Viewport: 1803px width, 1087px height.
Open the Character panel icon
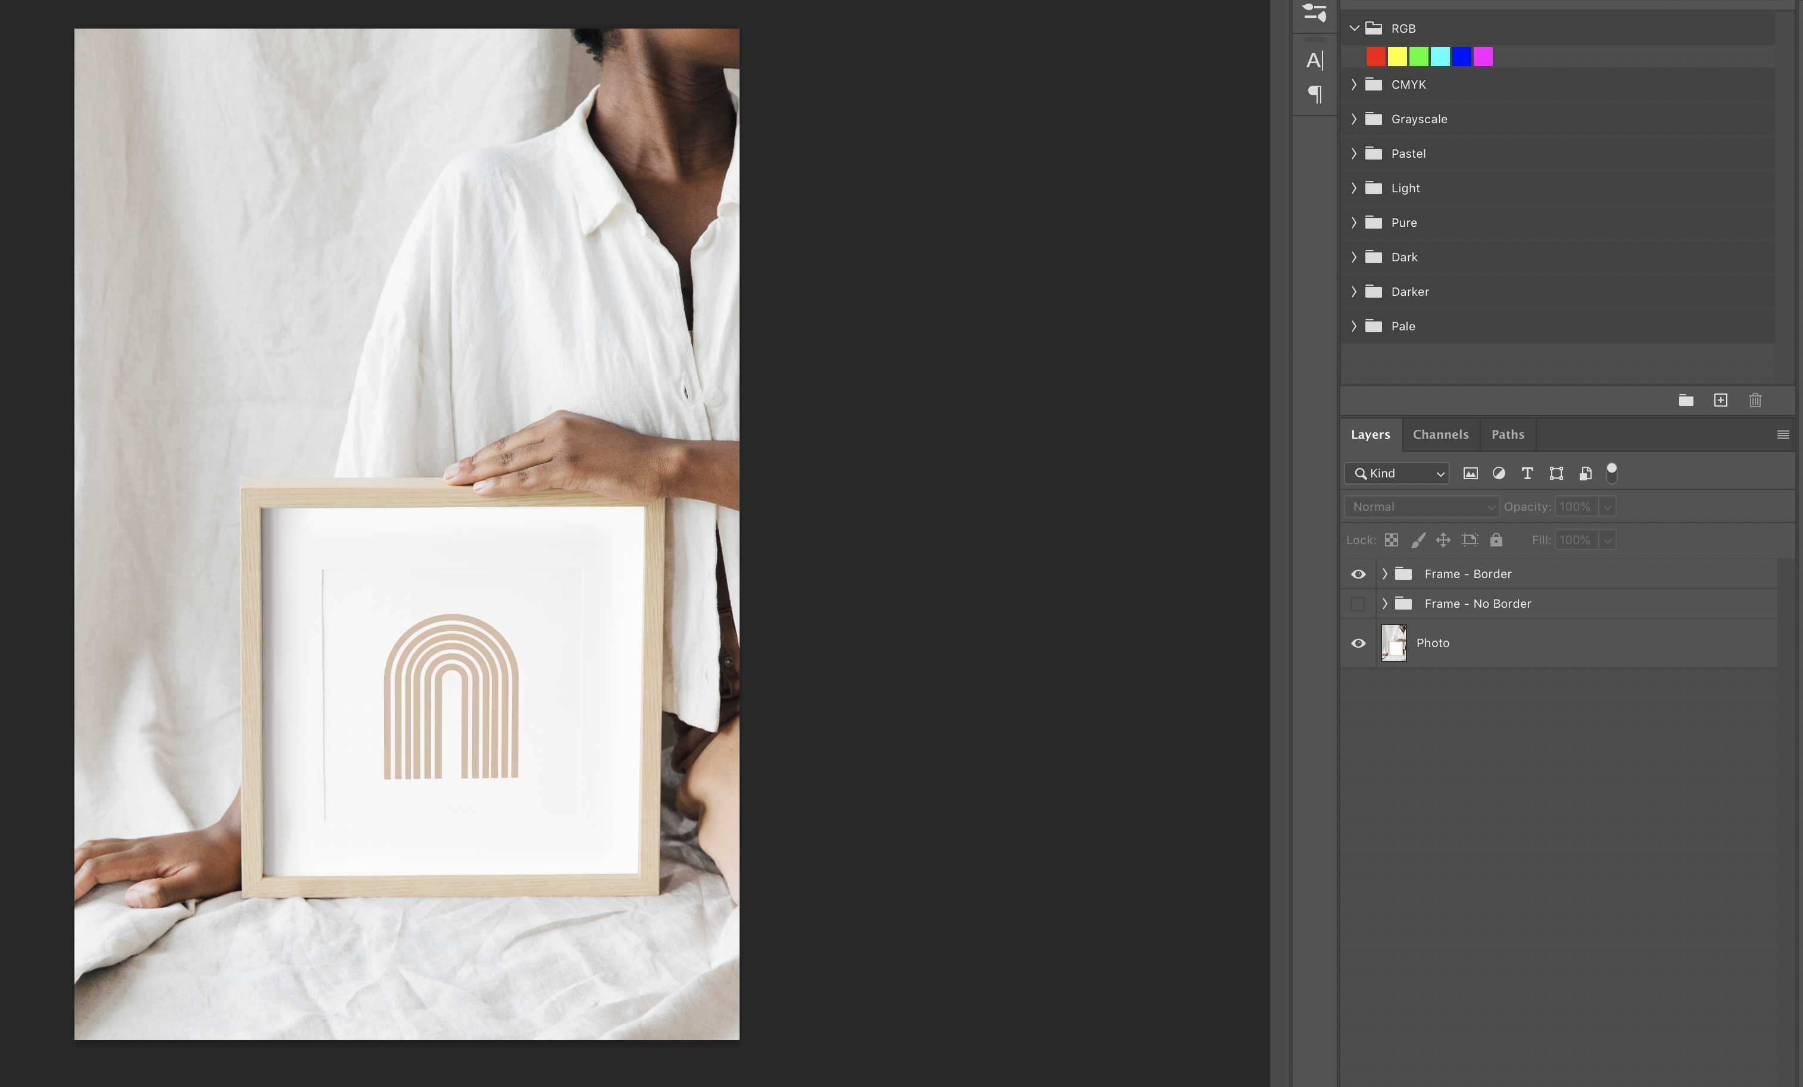point(1314,60)
